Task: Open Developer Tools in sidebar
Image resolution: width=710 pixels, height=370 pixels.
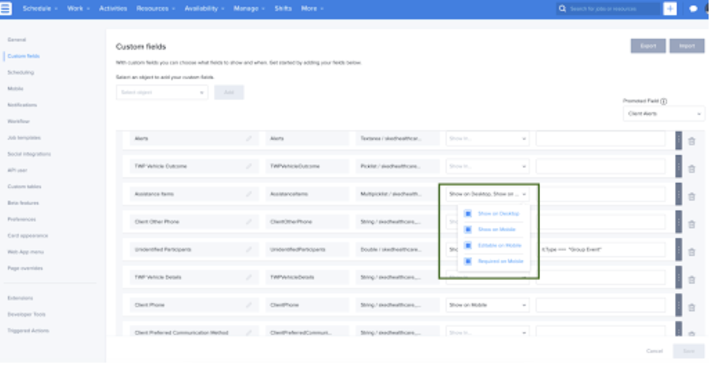Action: (26, 314)
